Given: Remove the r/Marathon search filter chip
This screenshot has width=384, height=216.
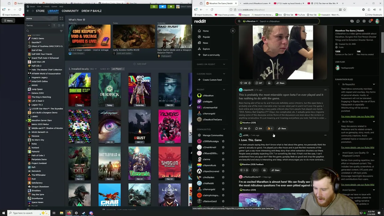Looking at the screenshot, I should pyautogui.click(x=257, y=21).
